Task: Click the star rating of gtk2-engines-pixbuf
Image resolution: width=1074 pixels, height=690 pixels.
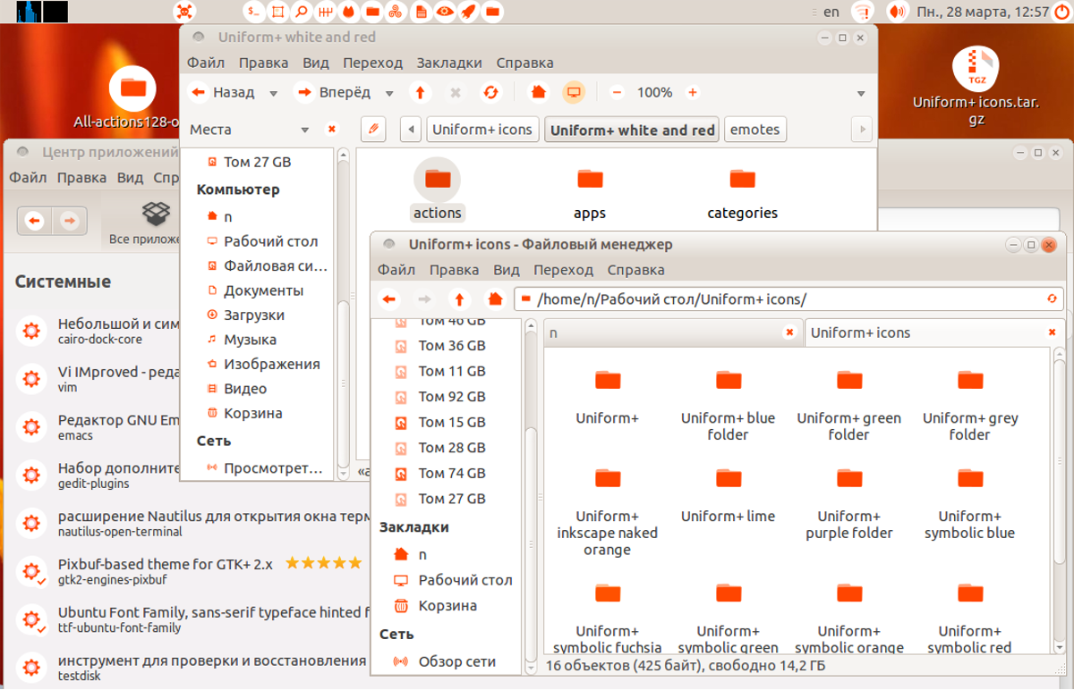Action: coord(324,563)
